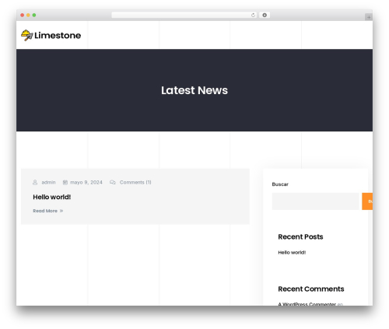The image size is (389, 329).
Task: Click the round button beside address bar
Action: pyautogui.click(x=265, y=16)
